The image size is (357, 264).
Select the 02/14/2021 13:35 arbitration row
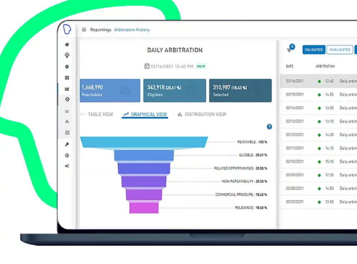click(x=318, y=108)
